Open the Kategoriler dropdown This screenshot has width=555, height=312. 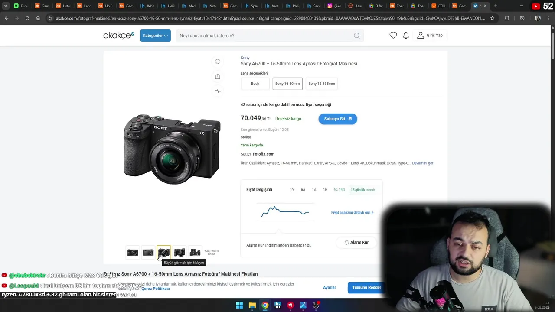tap(155, 36)
